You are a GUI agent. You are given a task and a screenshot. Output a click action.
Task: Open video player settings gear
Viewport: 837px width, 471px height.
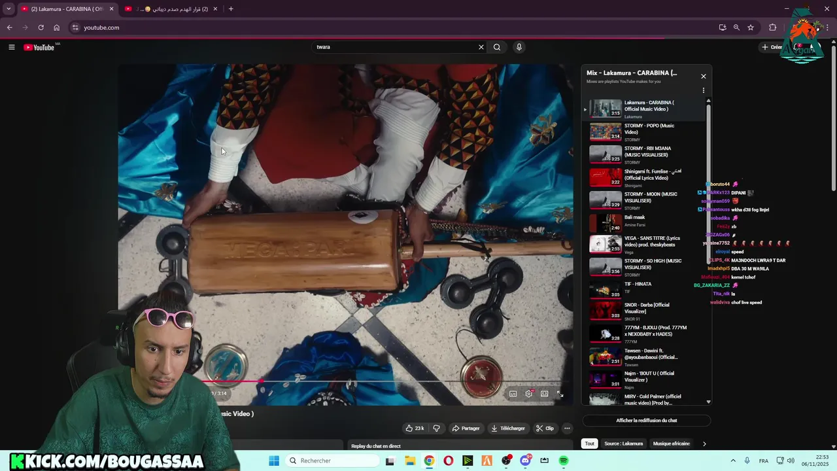pos(529,394)
